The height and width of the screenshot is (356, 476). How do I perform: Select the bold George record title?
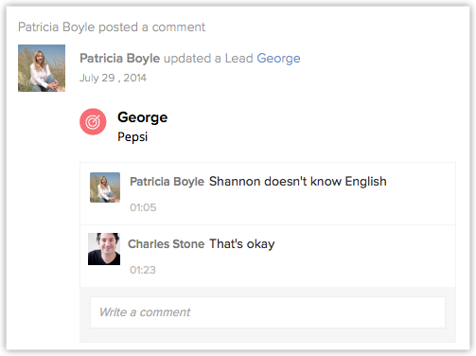(x=143, y=117)
